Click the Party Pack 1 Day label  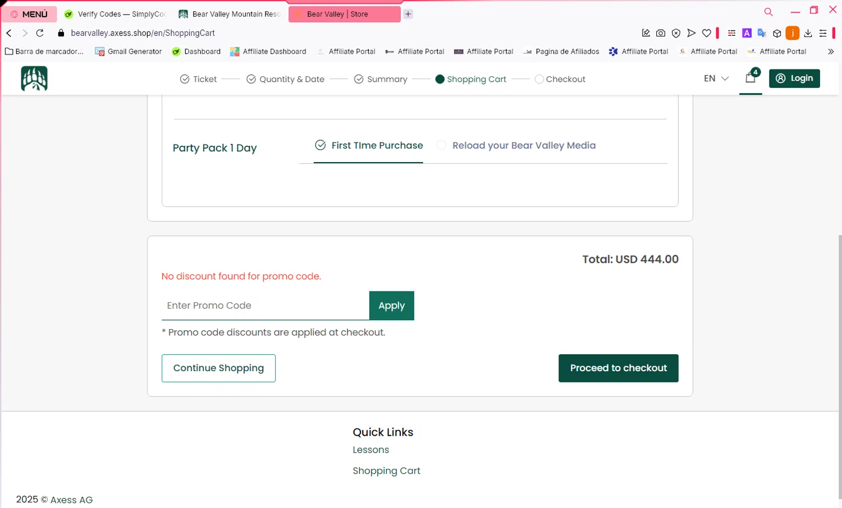tap(214, 148)
